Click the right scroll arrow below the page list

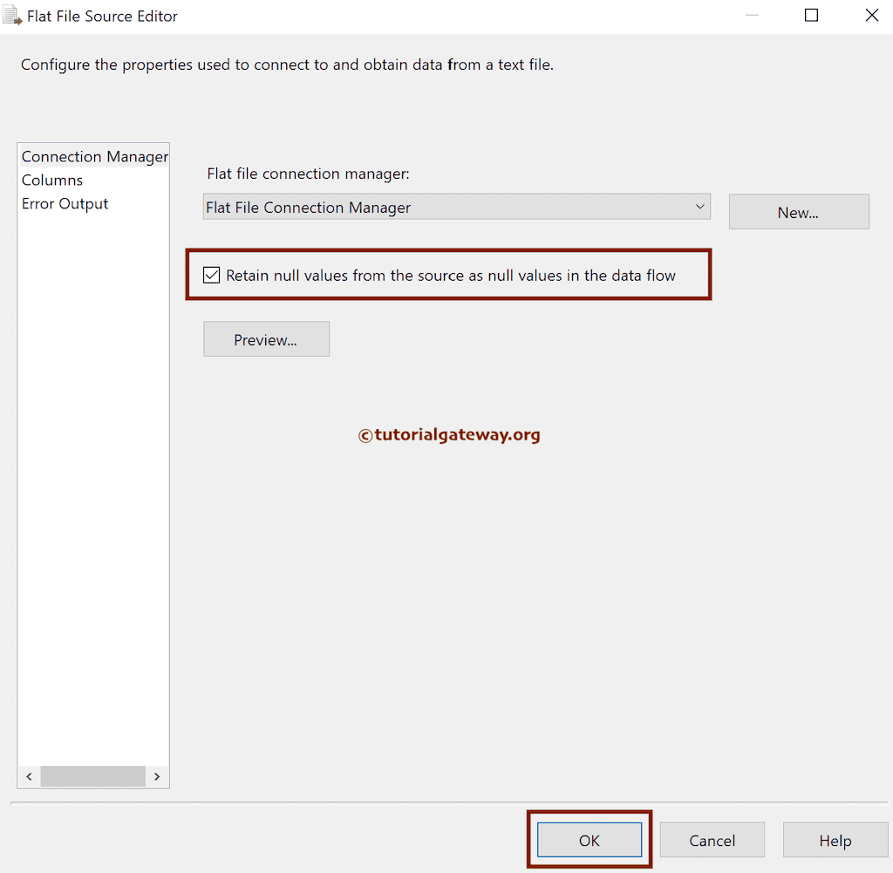157,776
